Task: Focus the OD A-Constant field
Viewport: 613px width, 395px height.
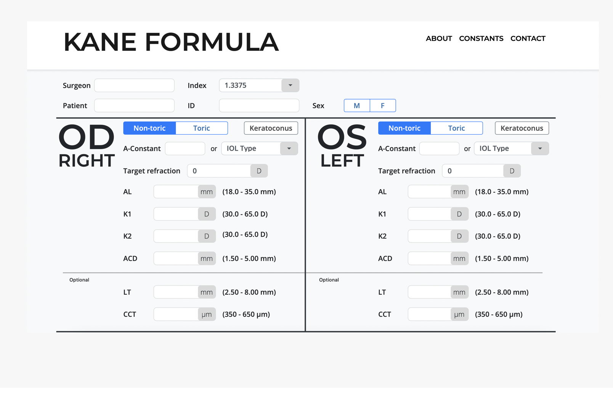Action: 185,148
